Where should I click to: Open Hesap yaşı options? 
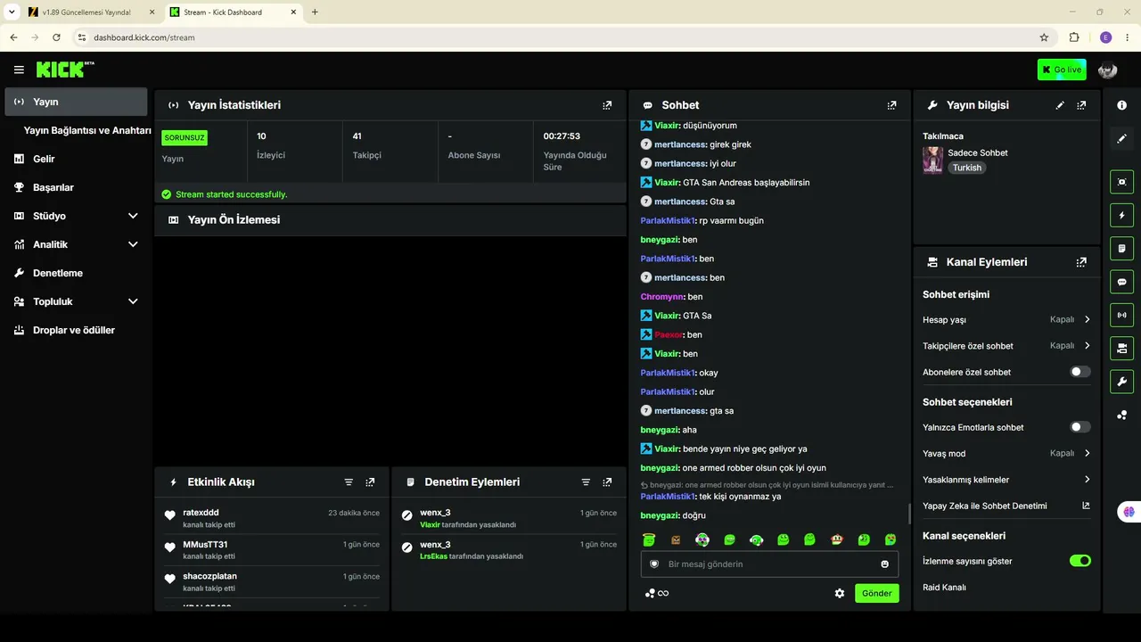1006,319
